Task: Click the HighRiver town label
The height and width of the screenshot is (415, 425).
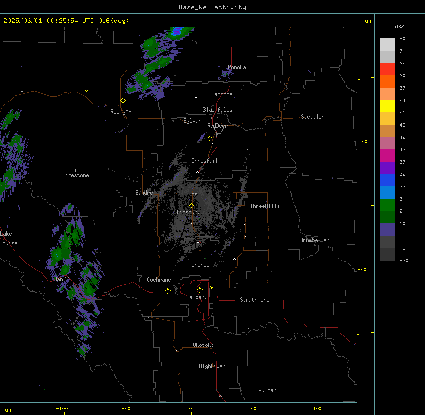Action: [x=212, y=366]
